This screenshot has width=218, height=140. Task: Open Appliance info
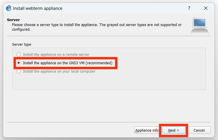(147, 130)
